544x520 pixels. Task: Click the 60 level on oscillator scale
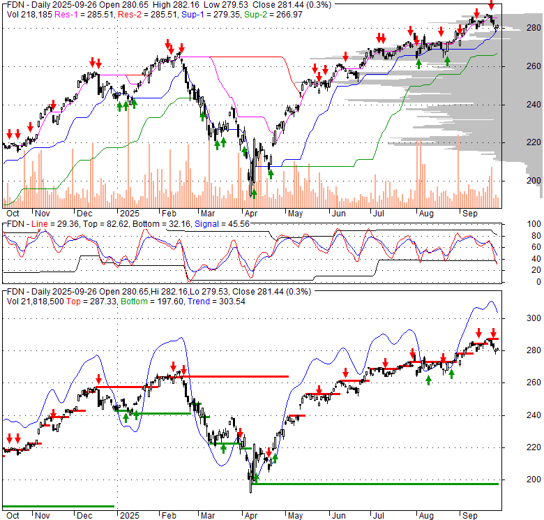[536, 247]
